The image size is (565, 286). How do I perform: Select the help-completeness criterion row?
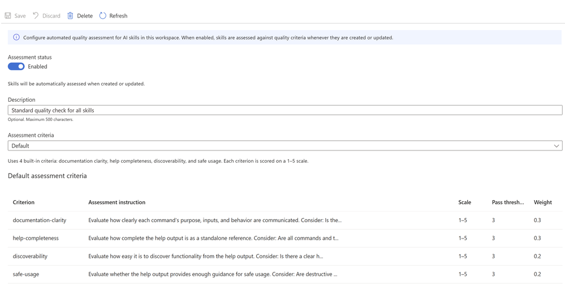pyautogui.click(x=285, y=239)
